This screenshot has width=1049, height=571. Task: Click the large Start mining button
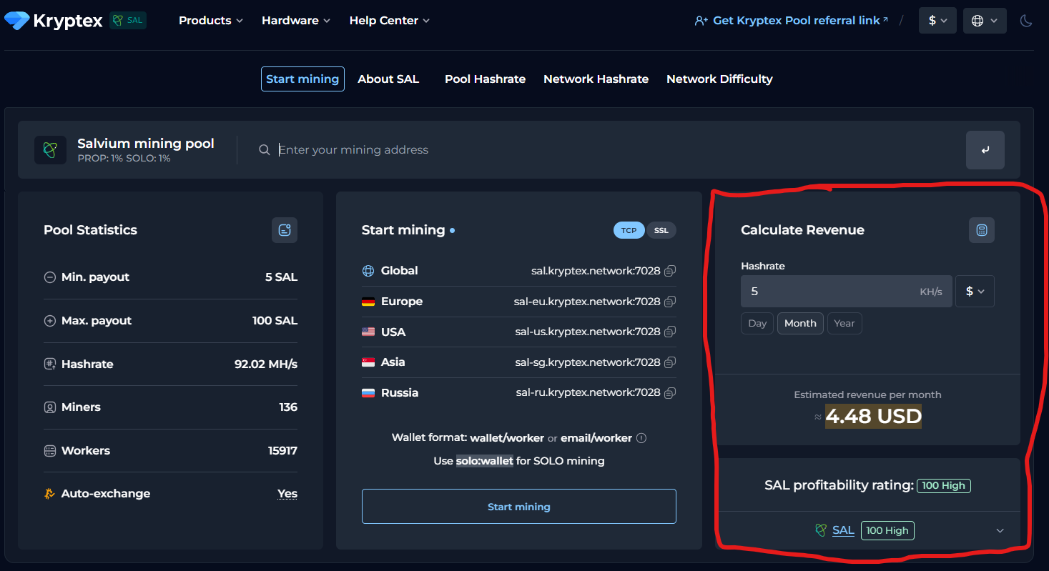pyautogui.click(x=519, y=507)
